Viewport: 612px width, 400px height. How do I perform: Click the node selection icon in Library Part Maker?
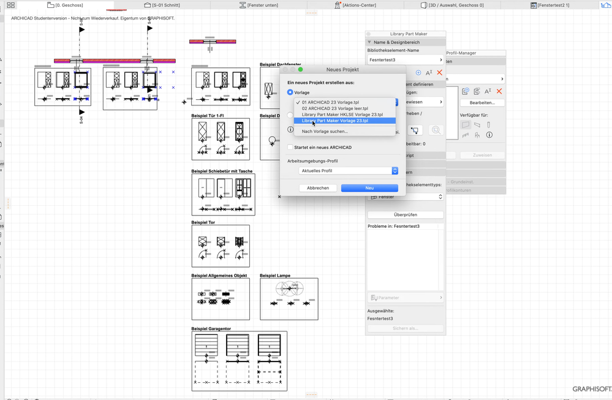[x=415, y=130]
